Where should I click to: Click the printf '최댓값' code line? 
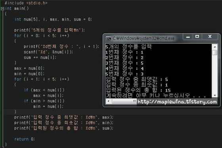point(64,117)
